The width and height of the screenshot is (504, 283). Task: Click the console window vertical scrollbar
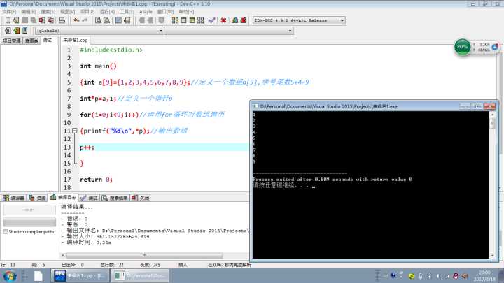coord(492,184)
